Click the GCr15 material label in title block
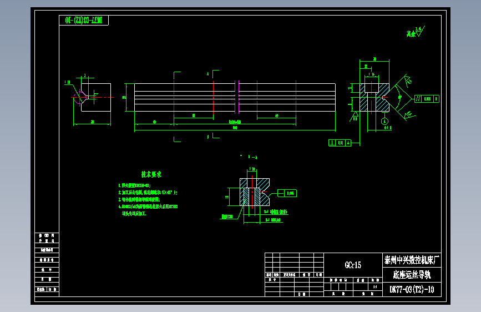The image size is (481, 312). tap(353, 265)
